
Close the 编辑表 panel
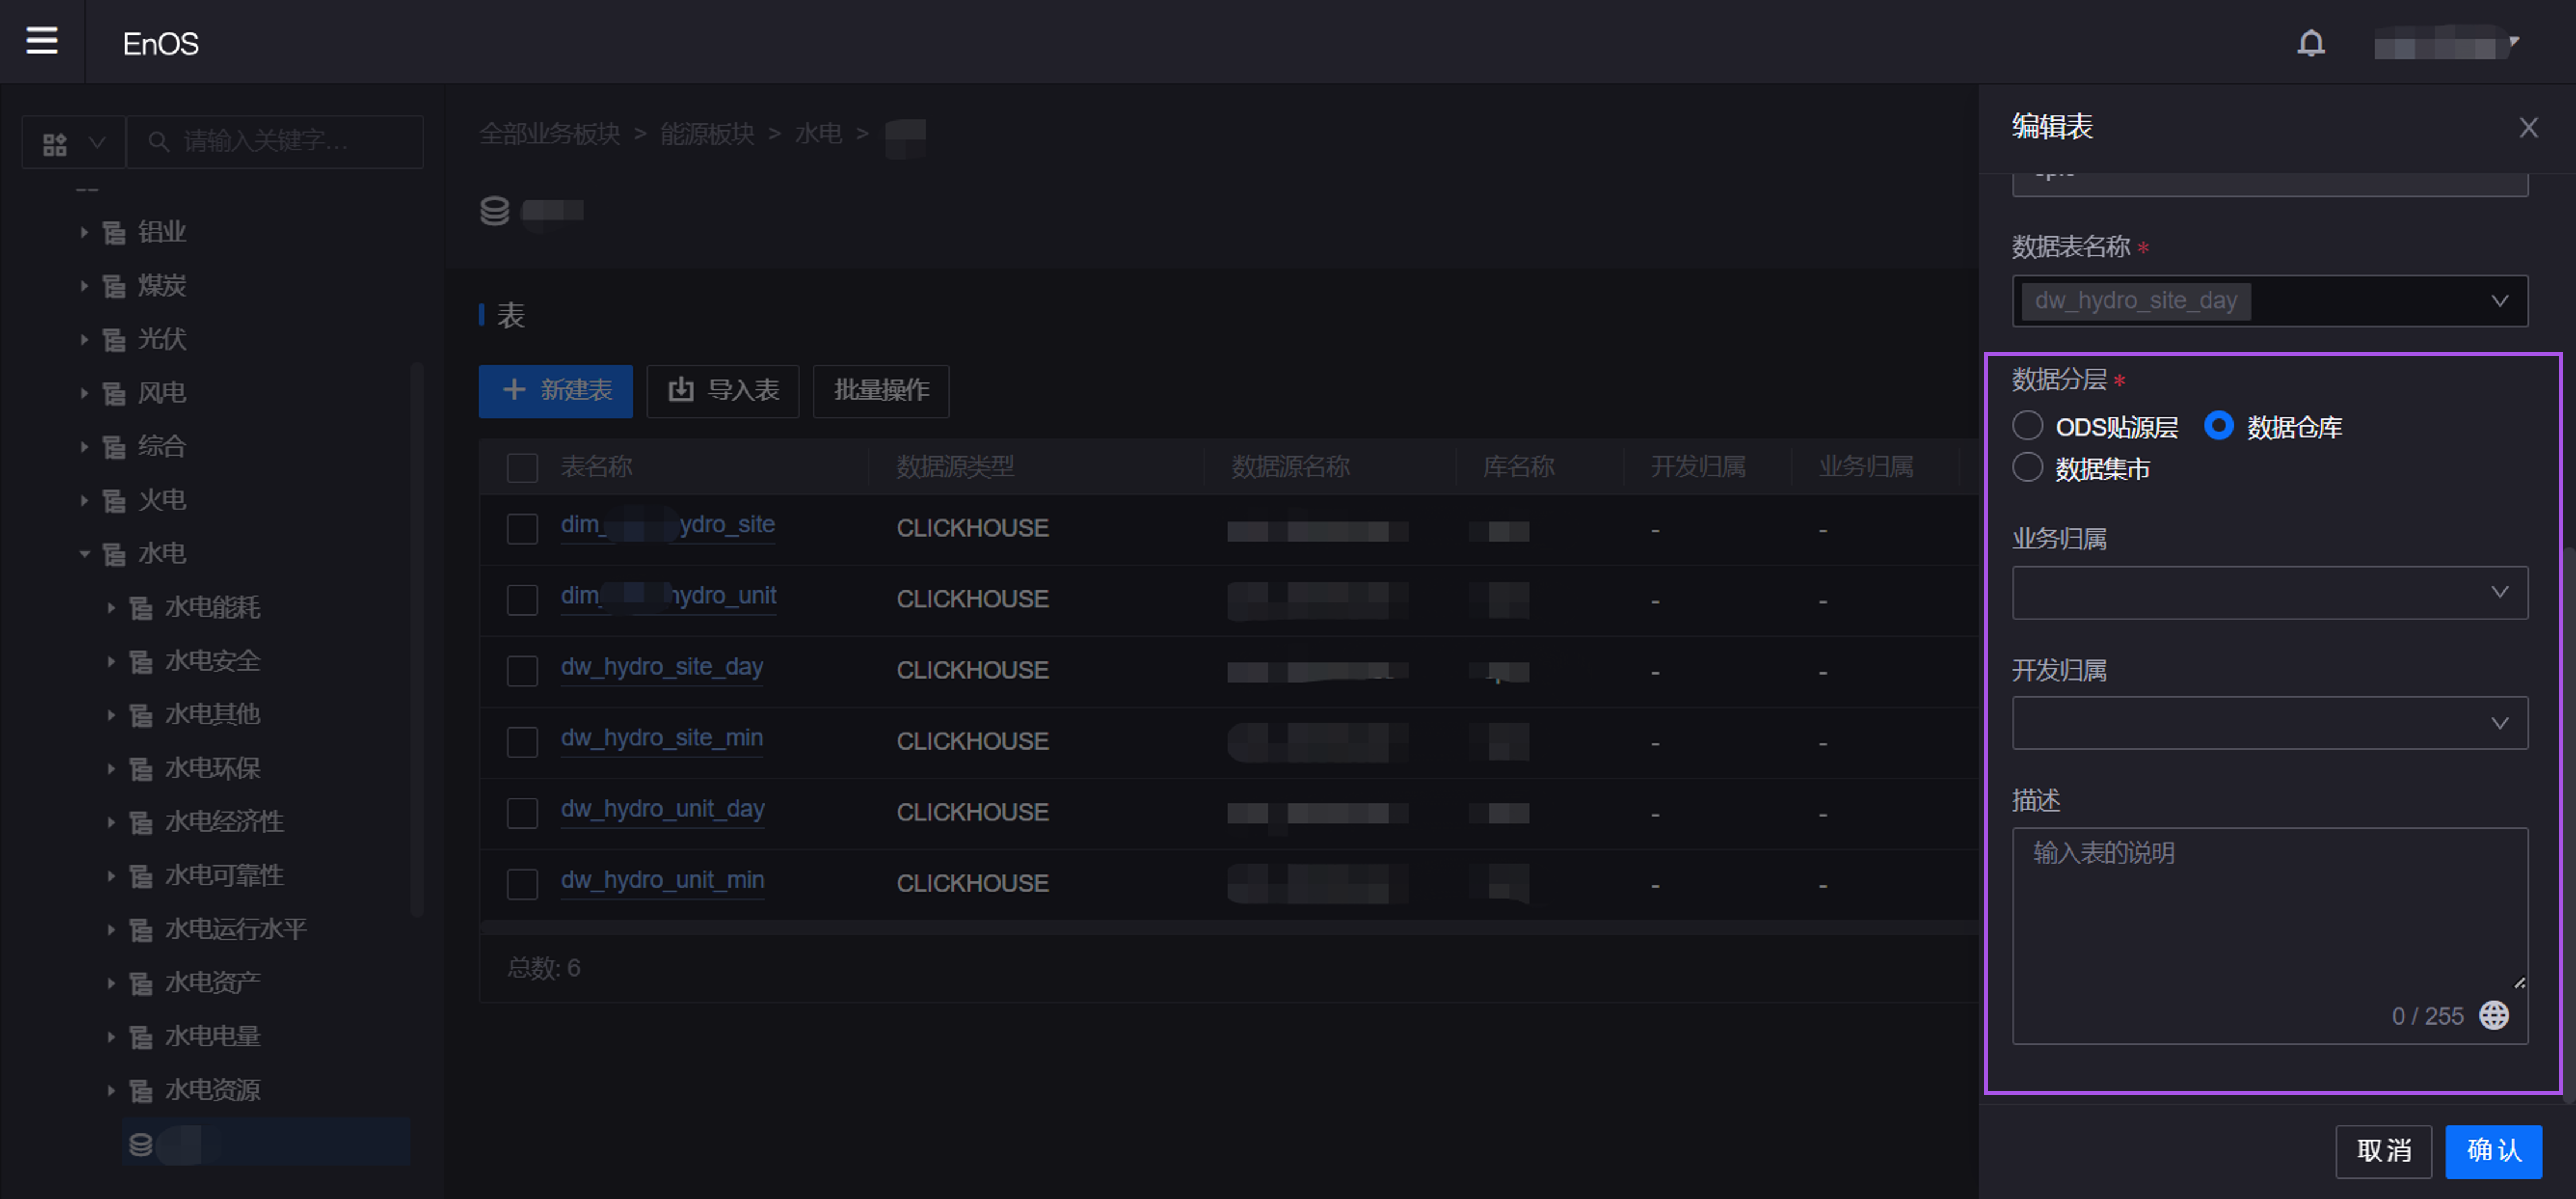point(2528,128)
